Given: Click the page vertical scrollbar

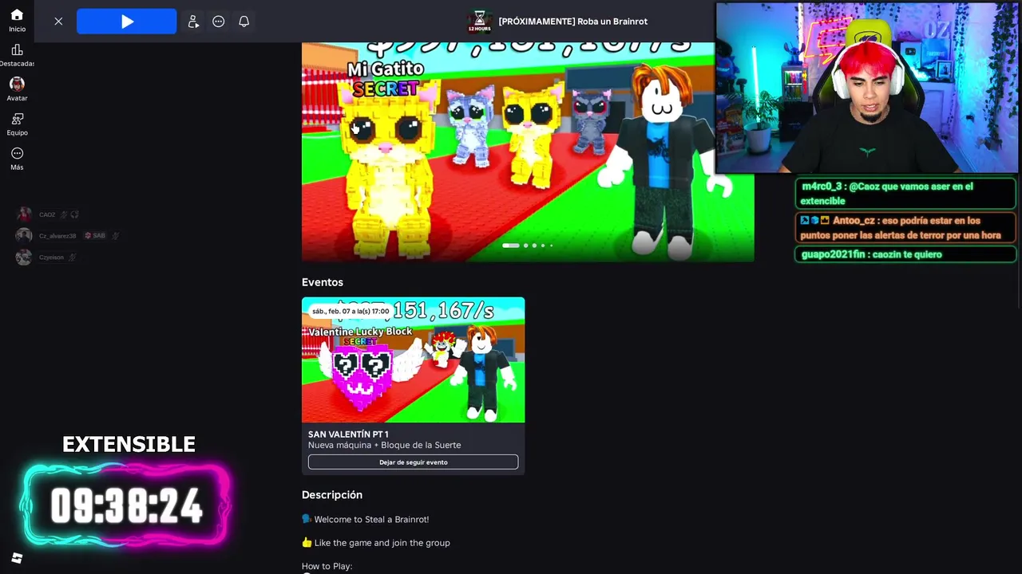Looking at the screenshot, I should point(1020,239).
